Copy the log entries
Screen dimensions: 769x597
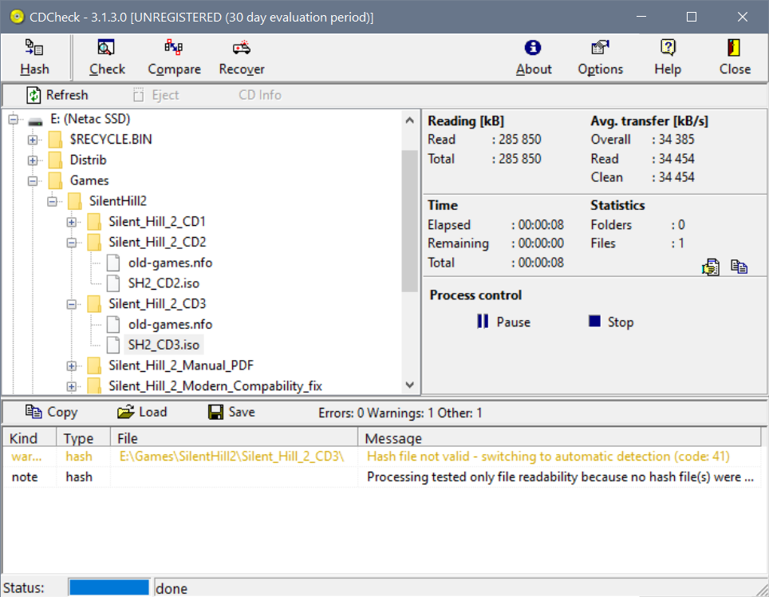point(52,412)
